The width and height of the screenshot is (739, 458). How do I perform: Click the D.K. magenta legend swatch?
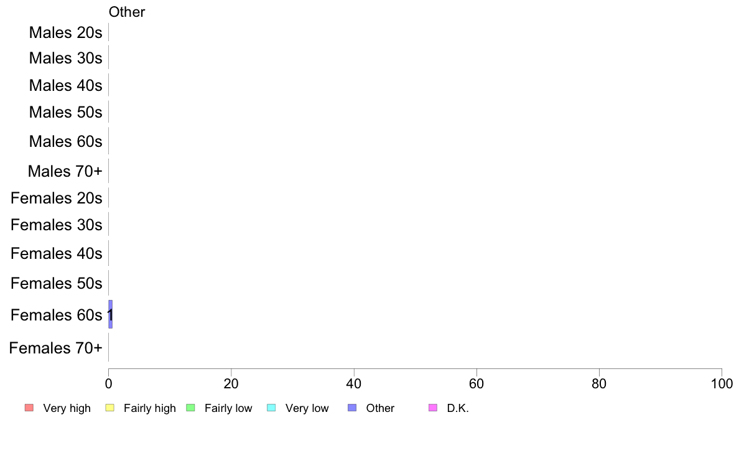click(x=433, y=408)
